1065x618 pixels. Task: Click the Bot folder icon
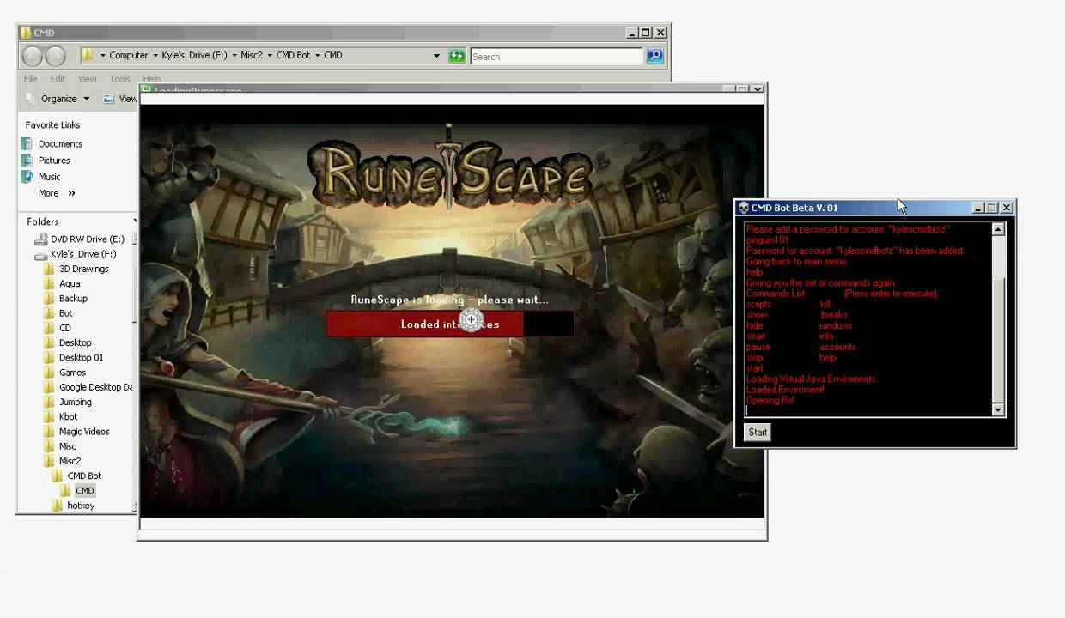(x=49, y=313)
